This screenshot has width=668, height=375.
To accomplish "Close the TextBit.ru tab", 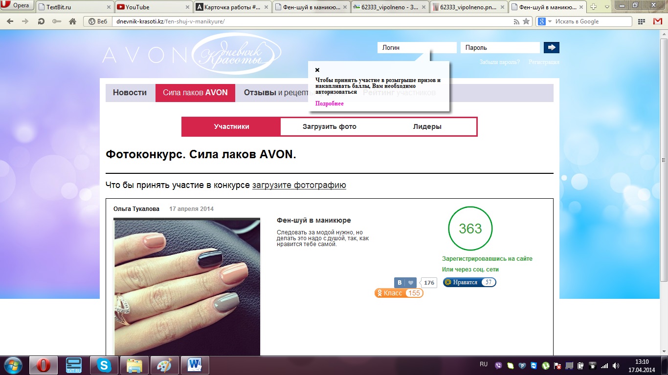I will pyautogui.click(x=109, y=7).
